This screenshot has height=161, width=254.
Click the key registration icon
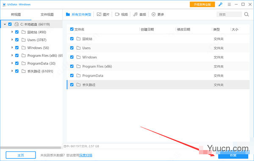pyautogui.click(x=220, y=4)
